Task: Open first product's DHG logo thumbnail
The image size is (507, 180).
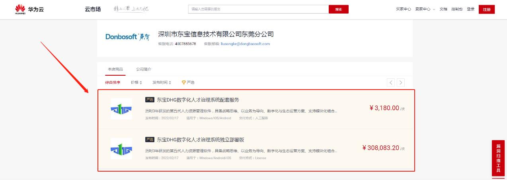Action: click(x=121, y=109)
